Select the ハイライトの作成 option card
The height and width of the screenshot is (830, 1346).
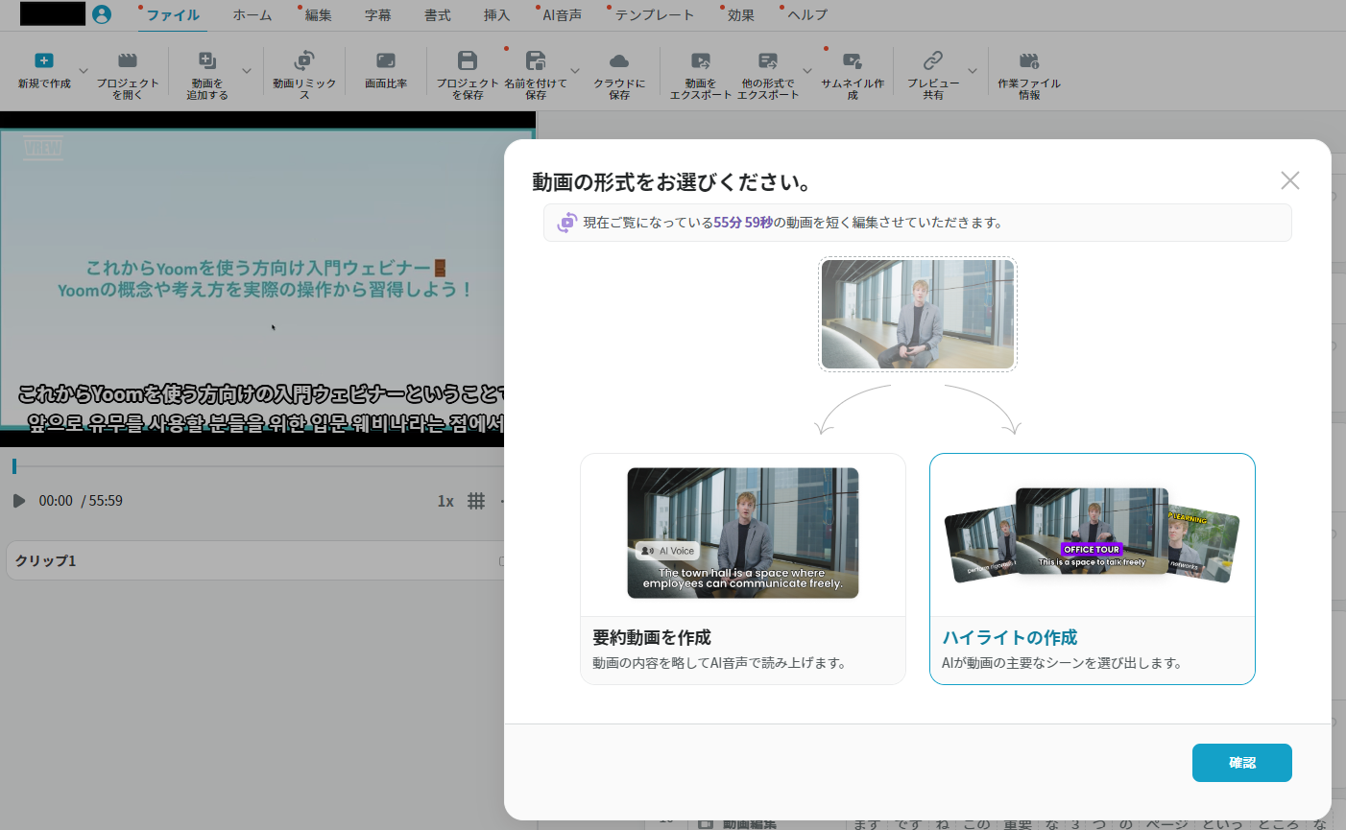point(1092,568)
